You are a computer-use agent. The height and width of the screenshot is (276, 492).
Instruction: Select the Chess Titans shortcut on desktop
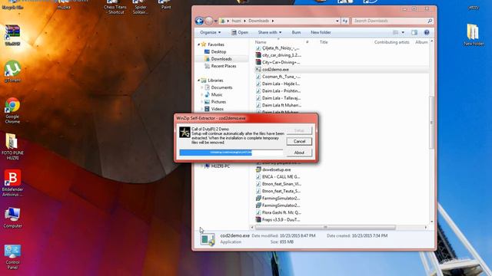[x=115, y=7]
